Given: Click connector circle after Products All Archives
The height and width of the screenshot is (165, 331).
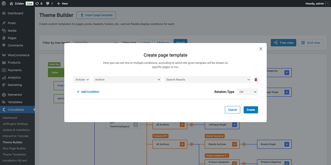Looking at the screenshot, I should coord(192,144).
